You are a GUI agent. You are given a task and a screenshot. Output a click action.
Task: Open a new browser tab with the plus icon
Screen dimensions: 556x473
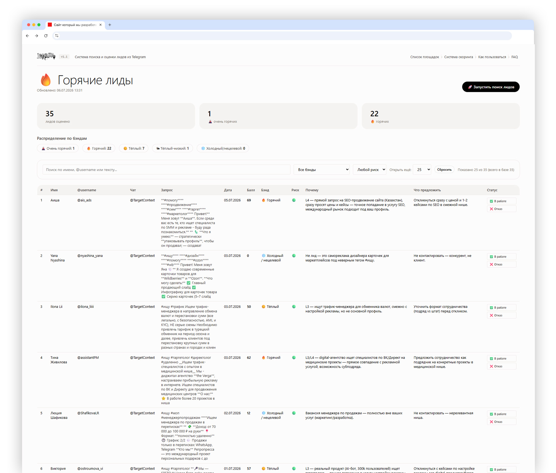tap(110, 25)
